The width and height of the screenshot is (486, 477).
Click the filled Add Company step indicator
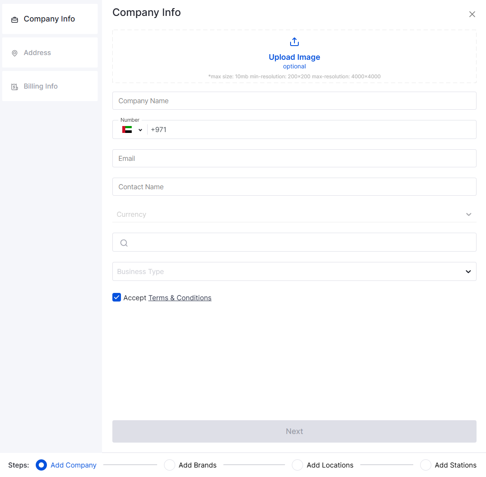[x=41, y=465]
